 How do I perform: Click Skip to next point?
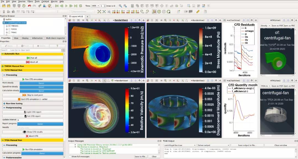pos(33,95)
